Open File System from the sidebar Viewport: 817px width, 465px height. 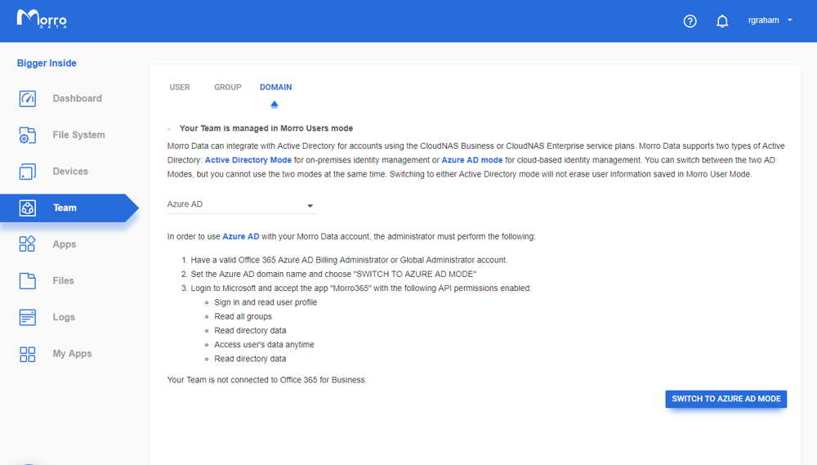tap(78, 135)
